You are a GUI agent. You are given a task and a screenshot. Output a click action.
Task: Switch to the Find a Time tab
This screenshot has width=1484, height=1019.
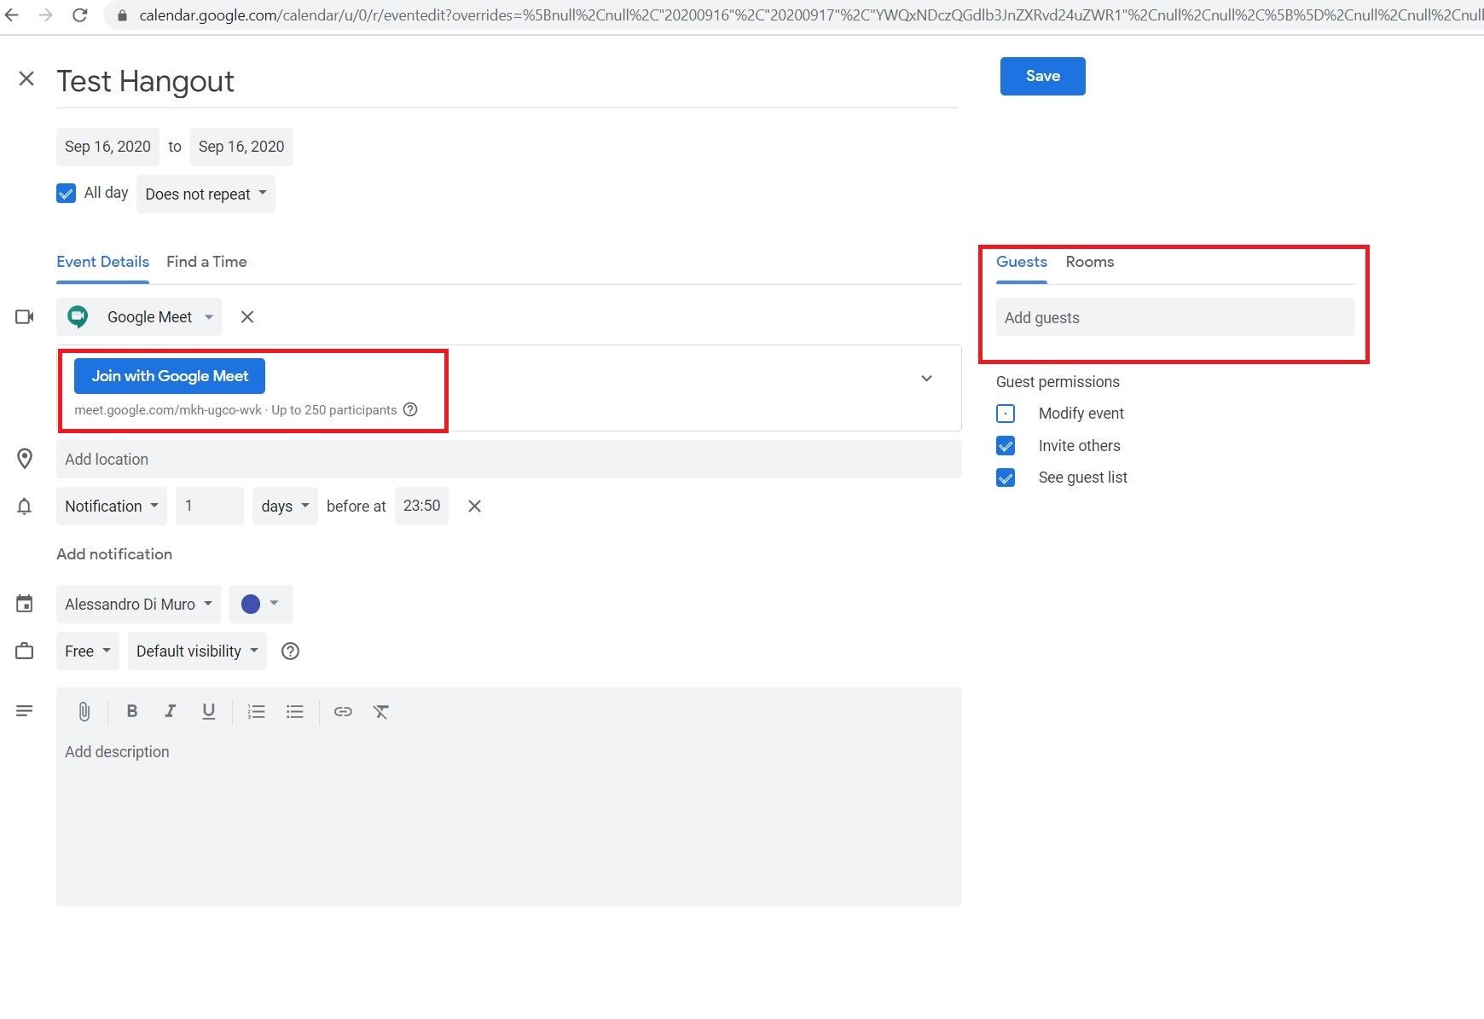pos(206,262)
